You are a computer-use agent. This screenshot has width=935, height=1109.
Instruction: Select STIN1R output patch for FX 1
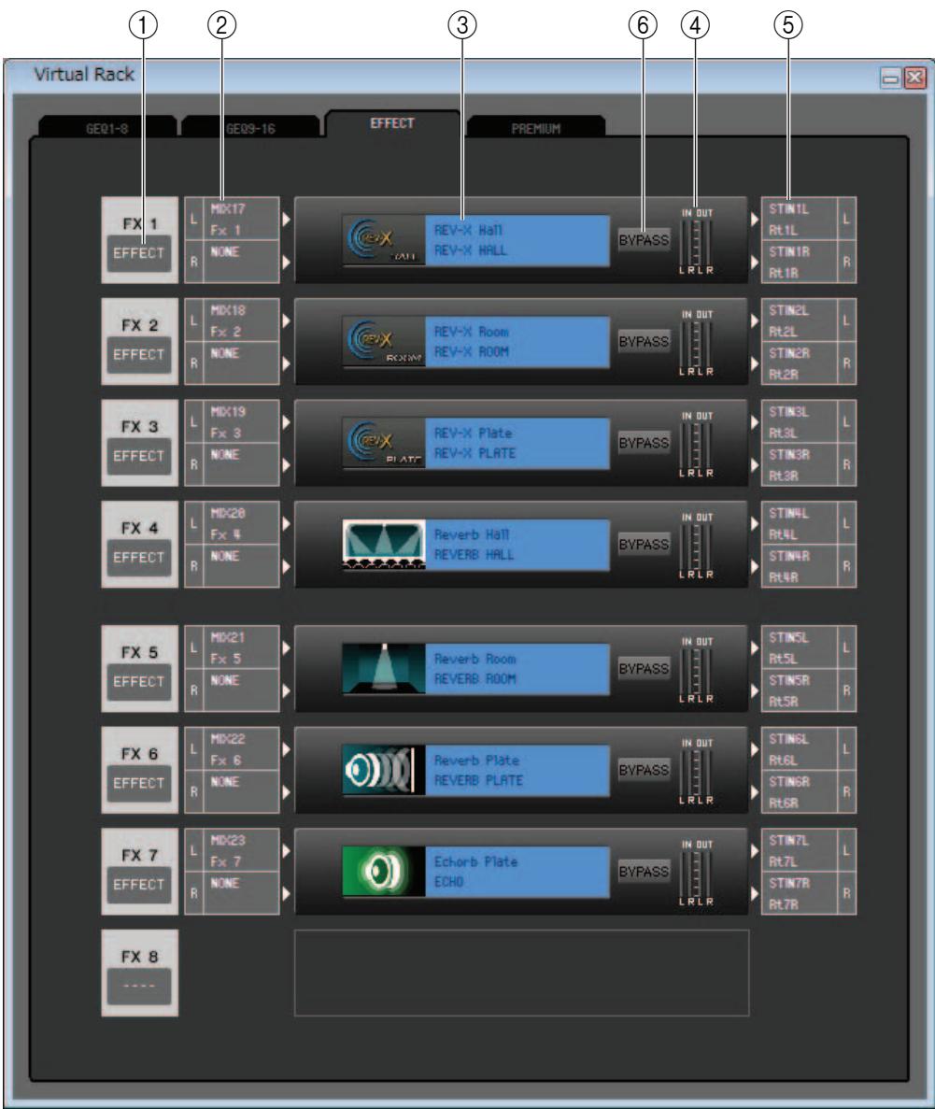tap(800, 262)
